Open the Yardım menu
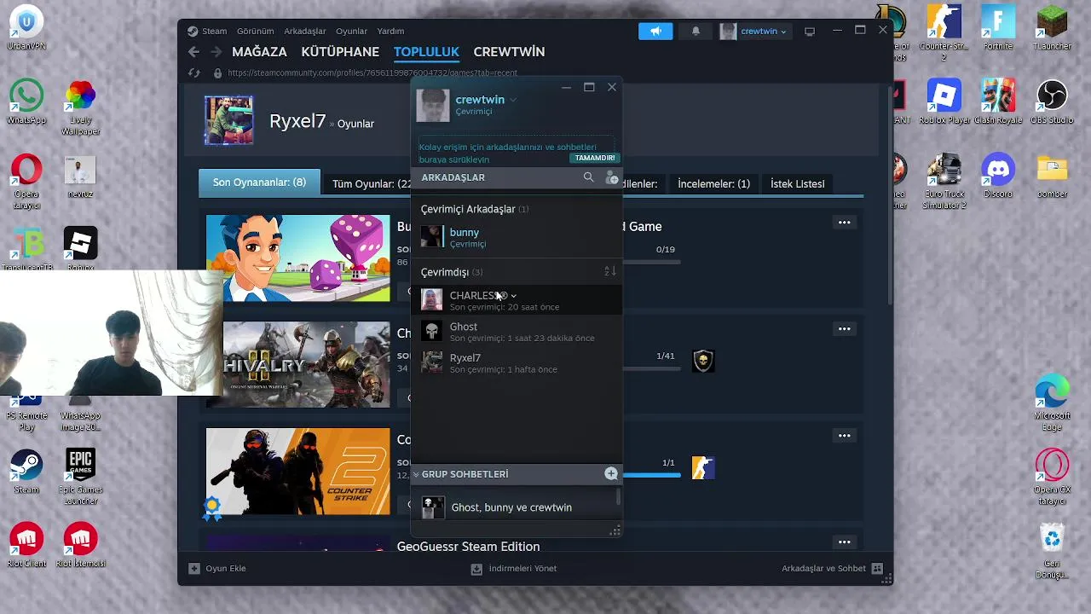 coord(390,31)
